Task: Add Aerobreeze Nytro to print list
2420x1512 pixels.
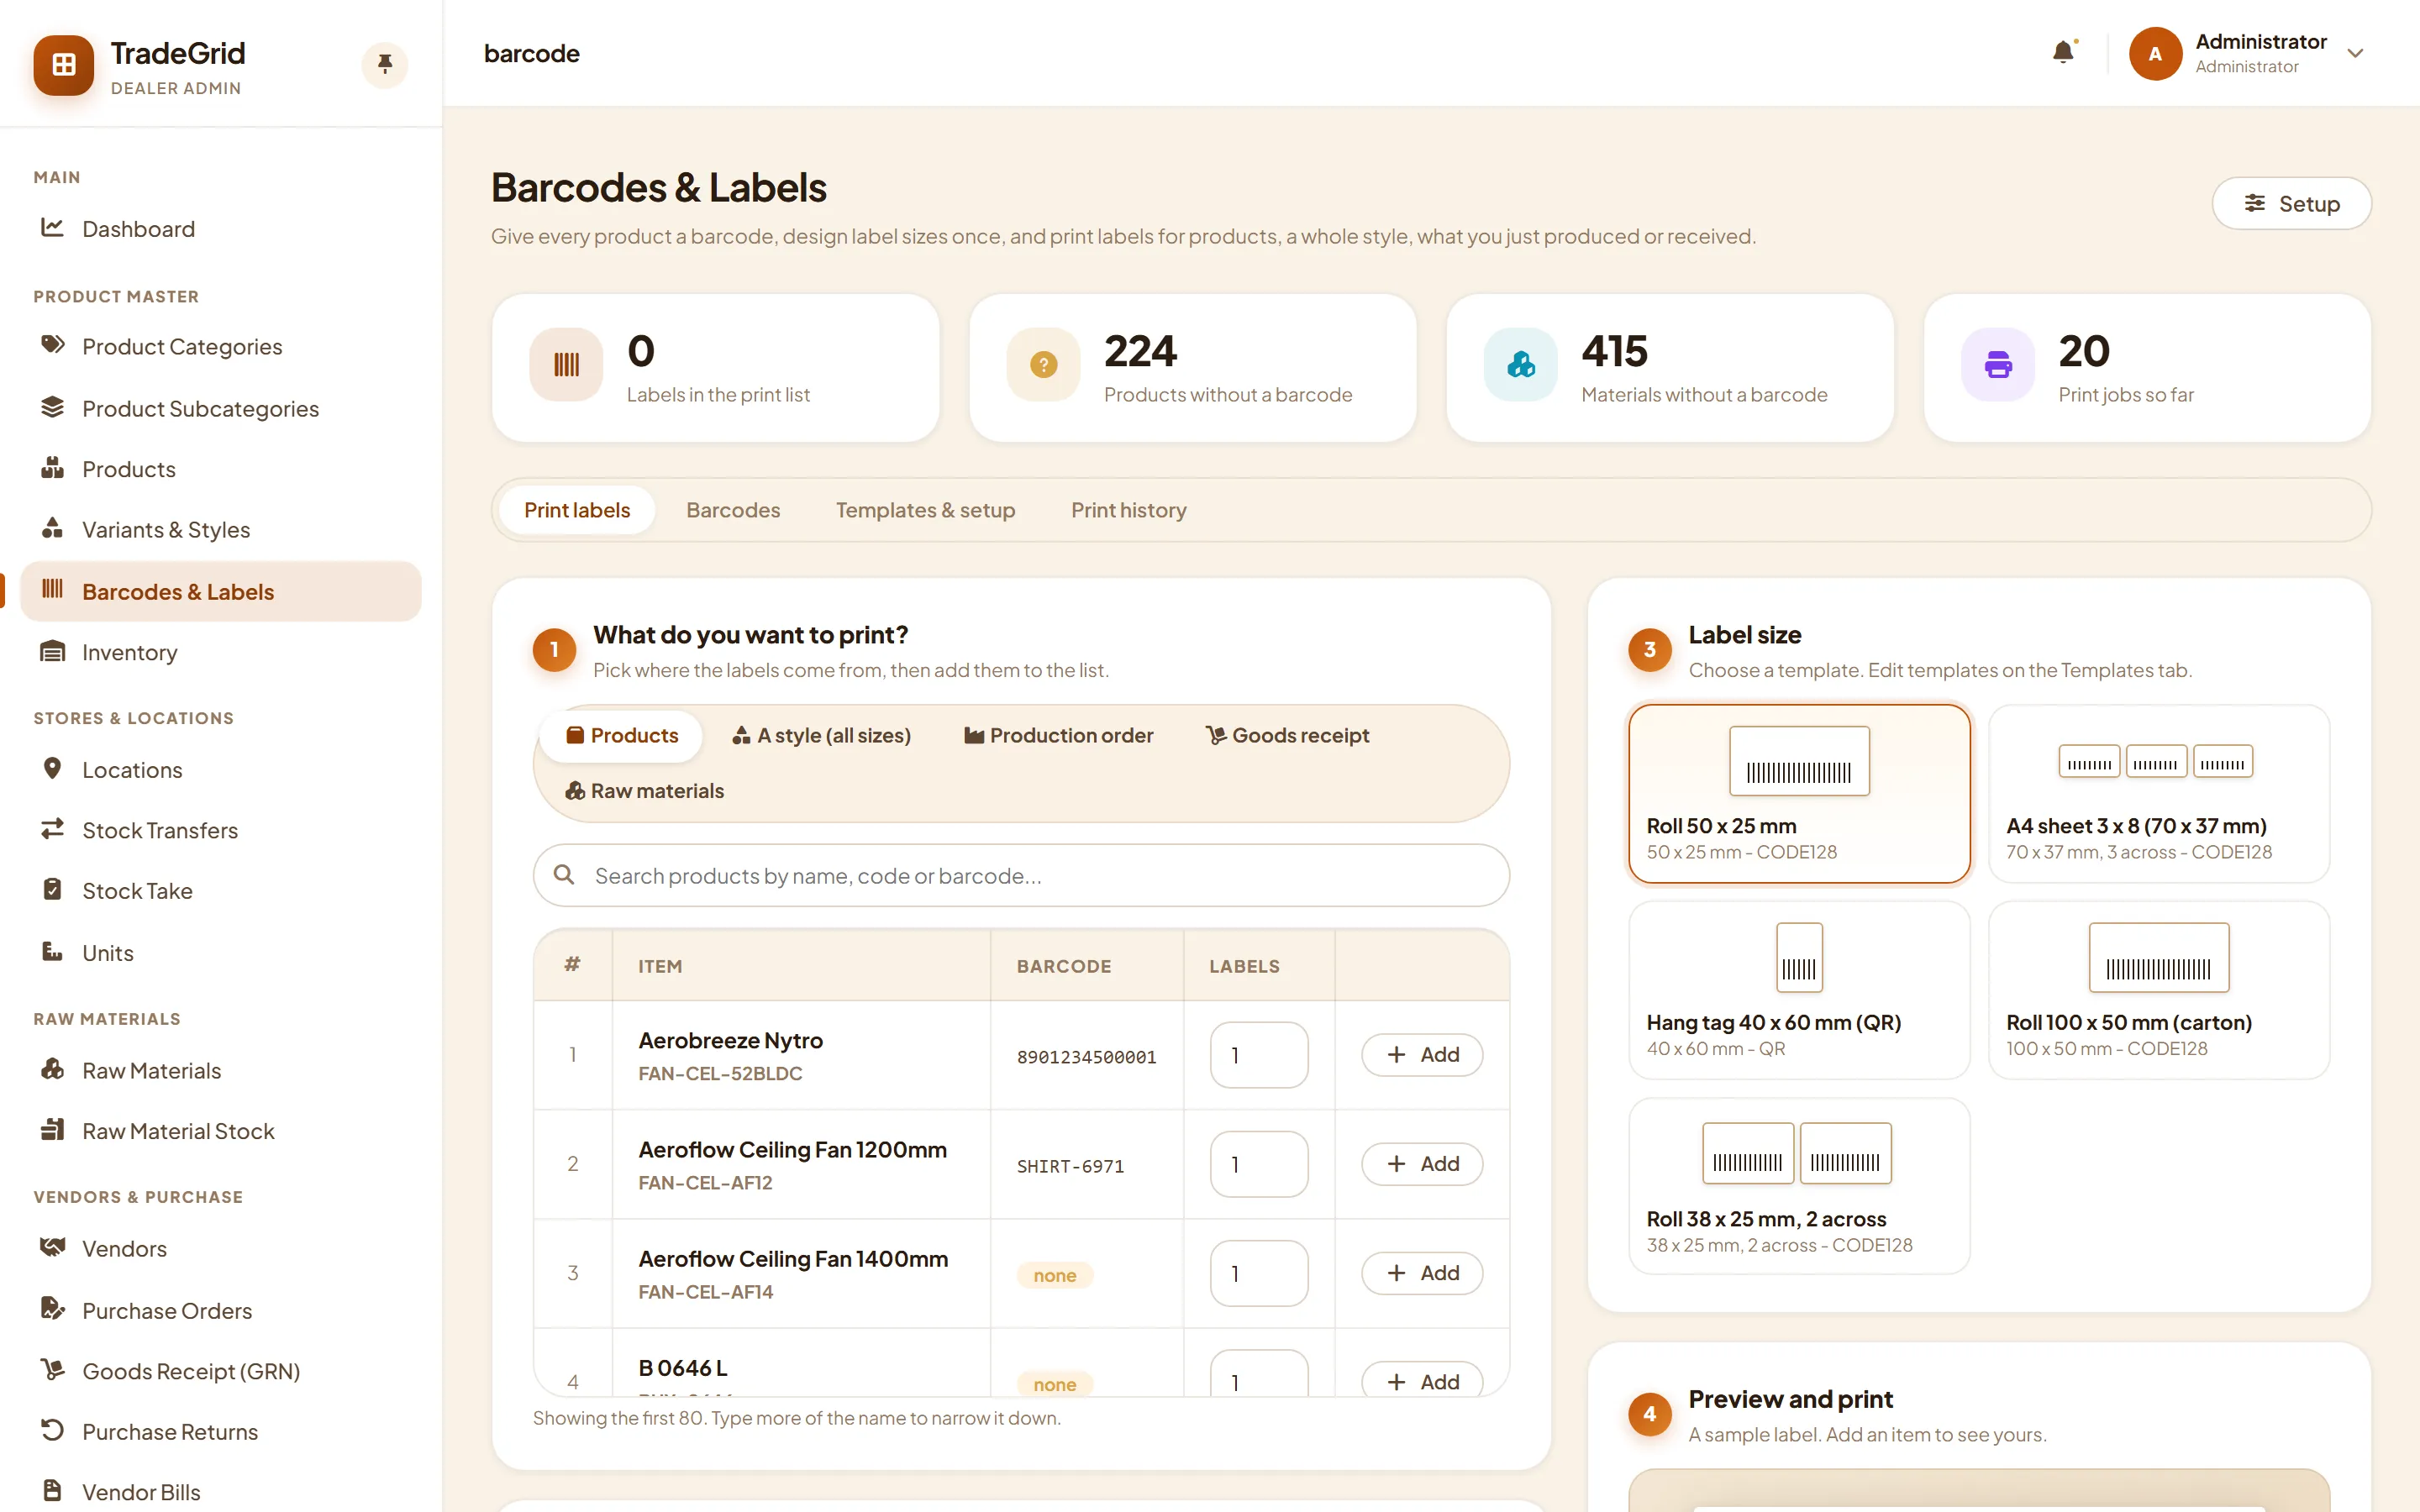Action: [x=1422, y=1055]
